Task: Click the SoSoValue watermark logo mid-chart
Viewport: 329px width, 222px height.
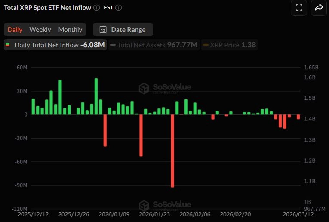Action: point(144,88)
